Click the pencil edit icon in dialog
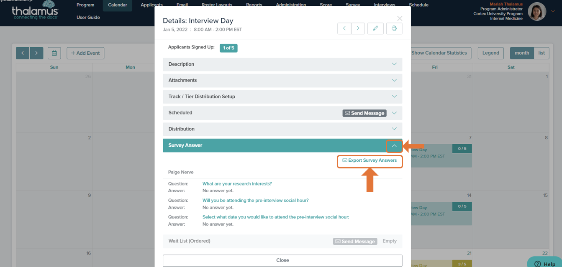Screen dimensions: 562x267 click(x=375, y=28)
